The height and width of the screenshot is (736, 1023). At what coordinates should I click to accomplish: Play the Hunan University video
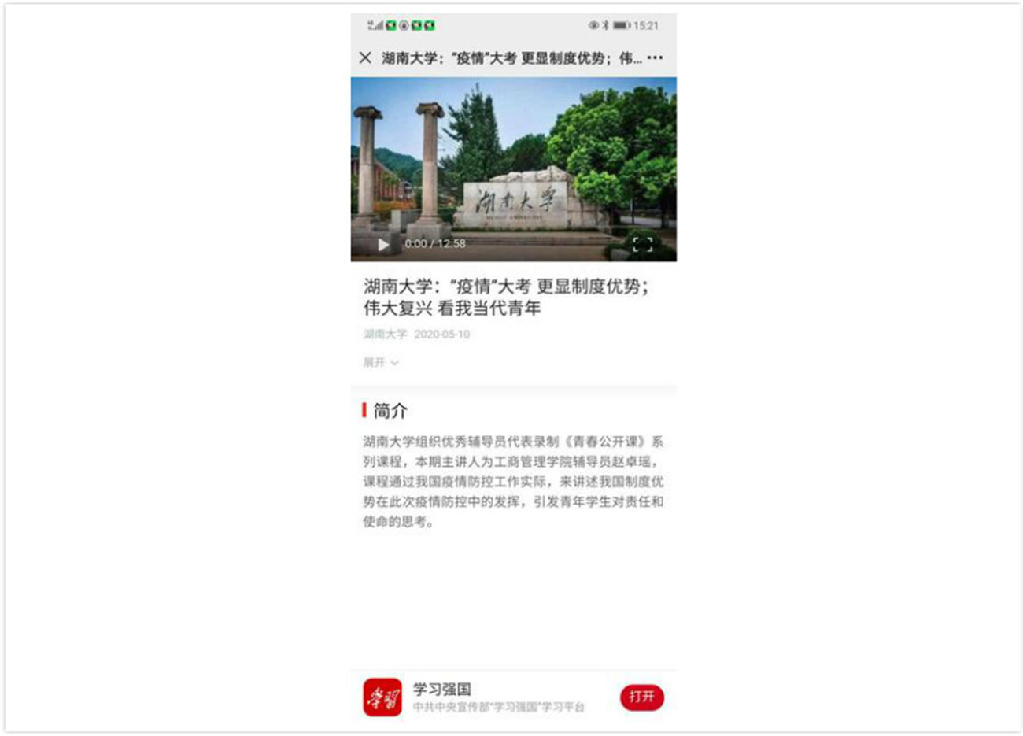tap(383, 244)
